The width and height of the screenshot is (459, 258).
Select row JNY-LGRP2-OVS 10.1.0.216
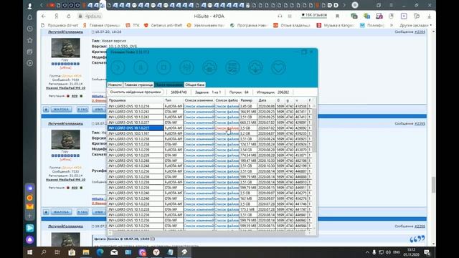click(x=136, y=106)
